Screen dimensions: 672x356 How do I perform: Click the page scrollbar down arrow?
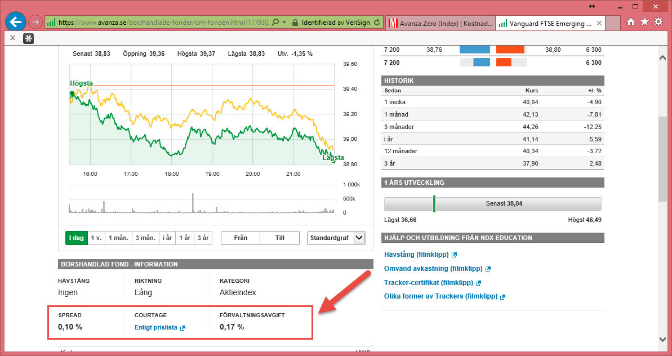663,339
